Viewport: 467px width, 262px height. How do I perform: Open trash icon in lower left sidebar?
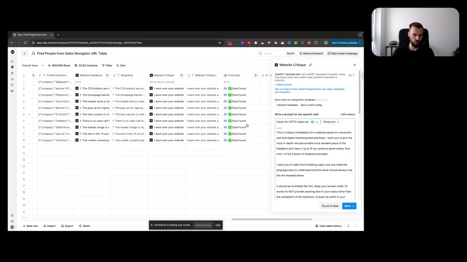pos(12,215)
